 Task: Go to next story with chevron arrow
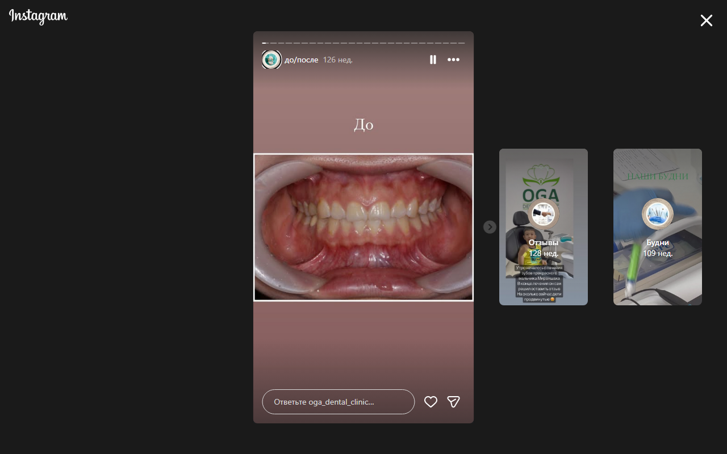click(490, 227)
